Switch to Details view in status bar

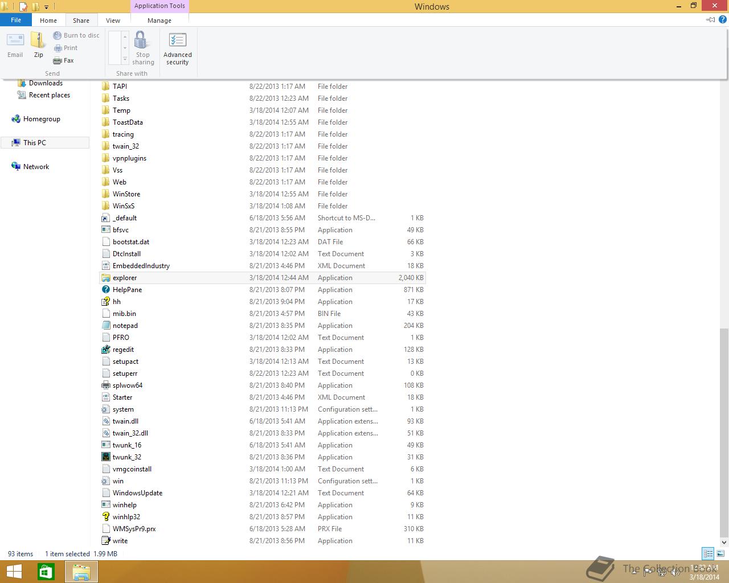[x=708, y=553]
